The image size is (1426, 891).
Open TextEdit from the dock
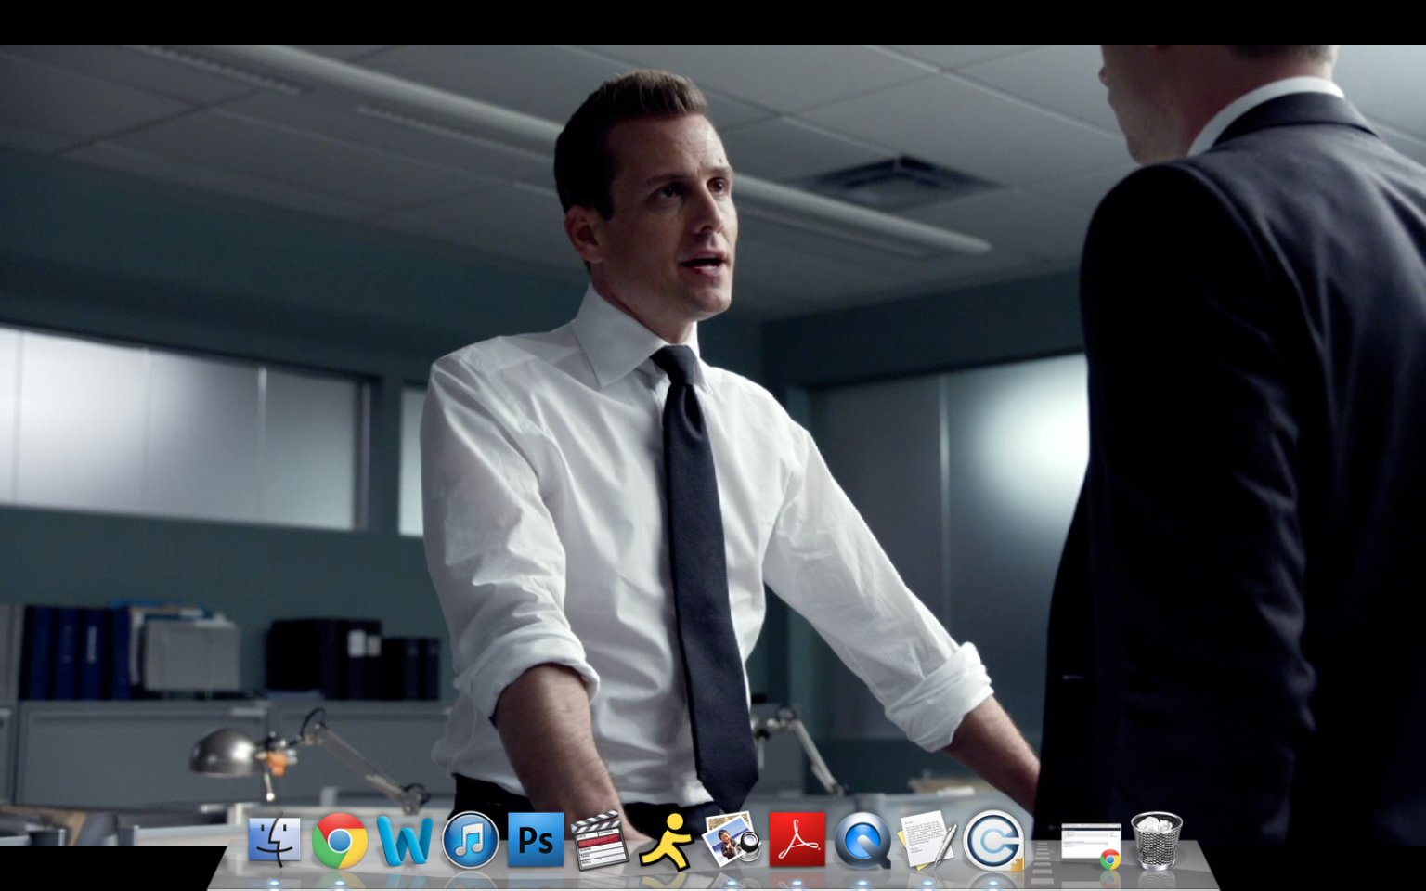click(927, 840)
